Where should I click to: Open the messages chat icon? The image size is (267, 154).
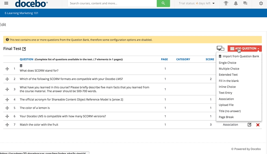click(x=245, y=3)
